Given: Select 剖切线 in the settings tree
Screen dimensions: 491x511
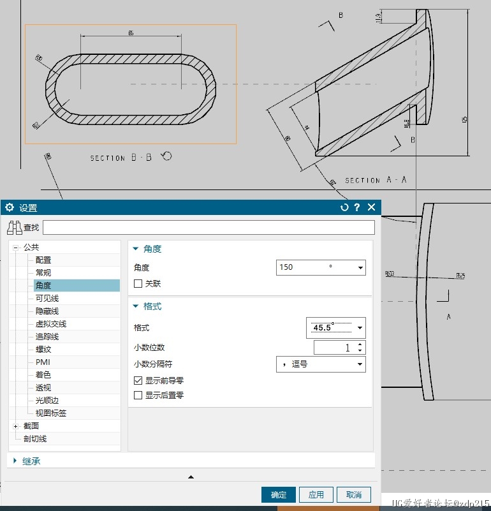Looking at the screenshot, I should [35, 439].
